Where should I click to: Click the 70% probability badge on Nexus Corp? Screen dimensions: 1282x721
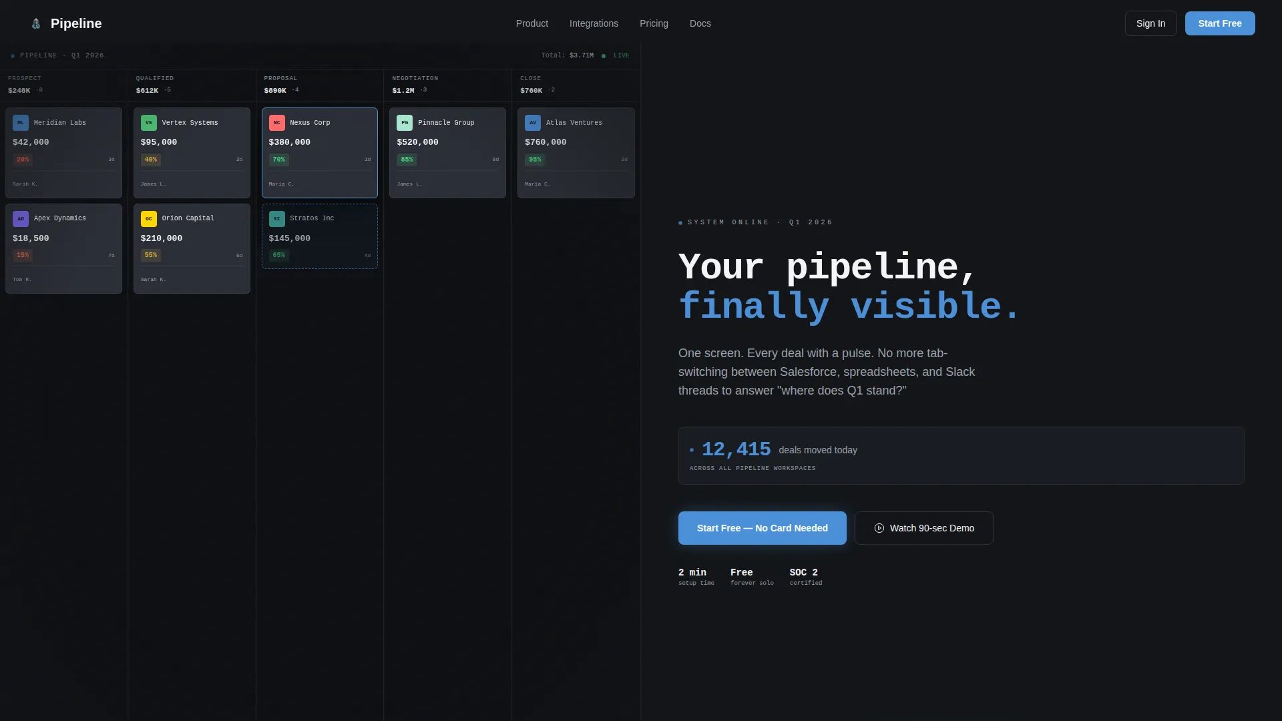pyautogui.click(x=279, y=160)
